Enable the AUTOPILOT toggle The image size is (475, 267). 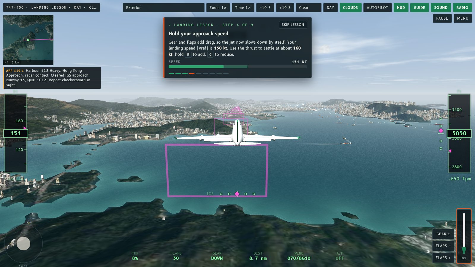377,7
